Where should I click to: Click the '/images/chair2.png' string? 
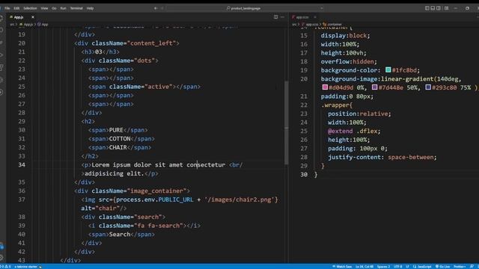click(x=239, y=200)
